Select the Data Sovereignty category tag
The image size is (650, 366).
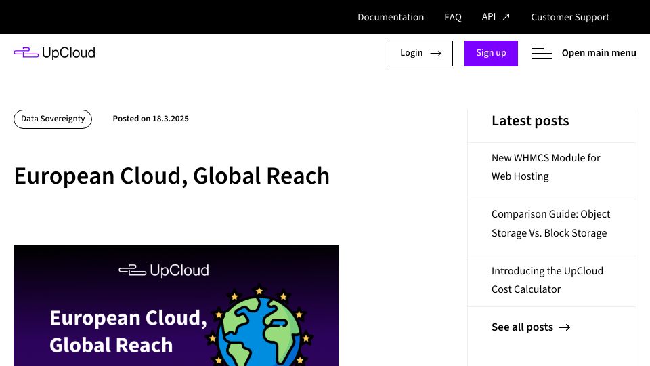53,119
